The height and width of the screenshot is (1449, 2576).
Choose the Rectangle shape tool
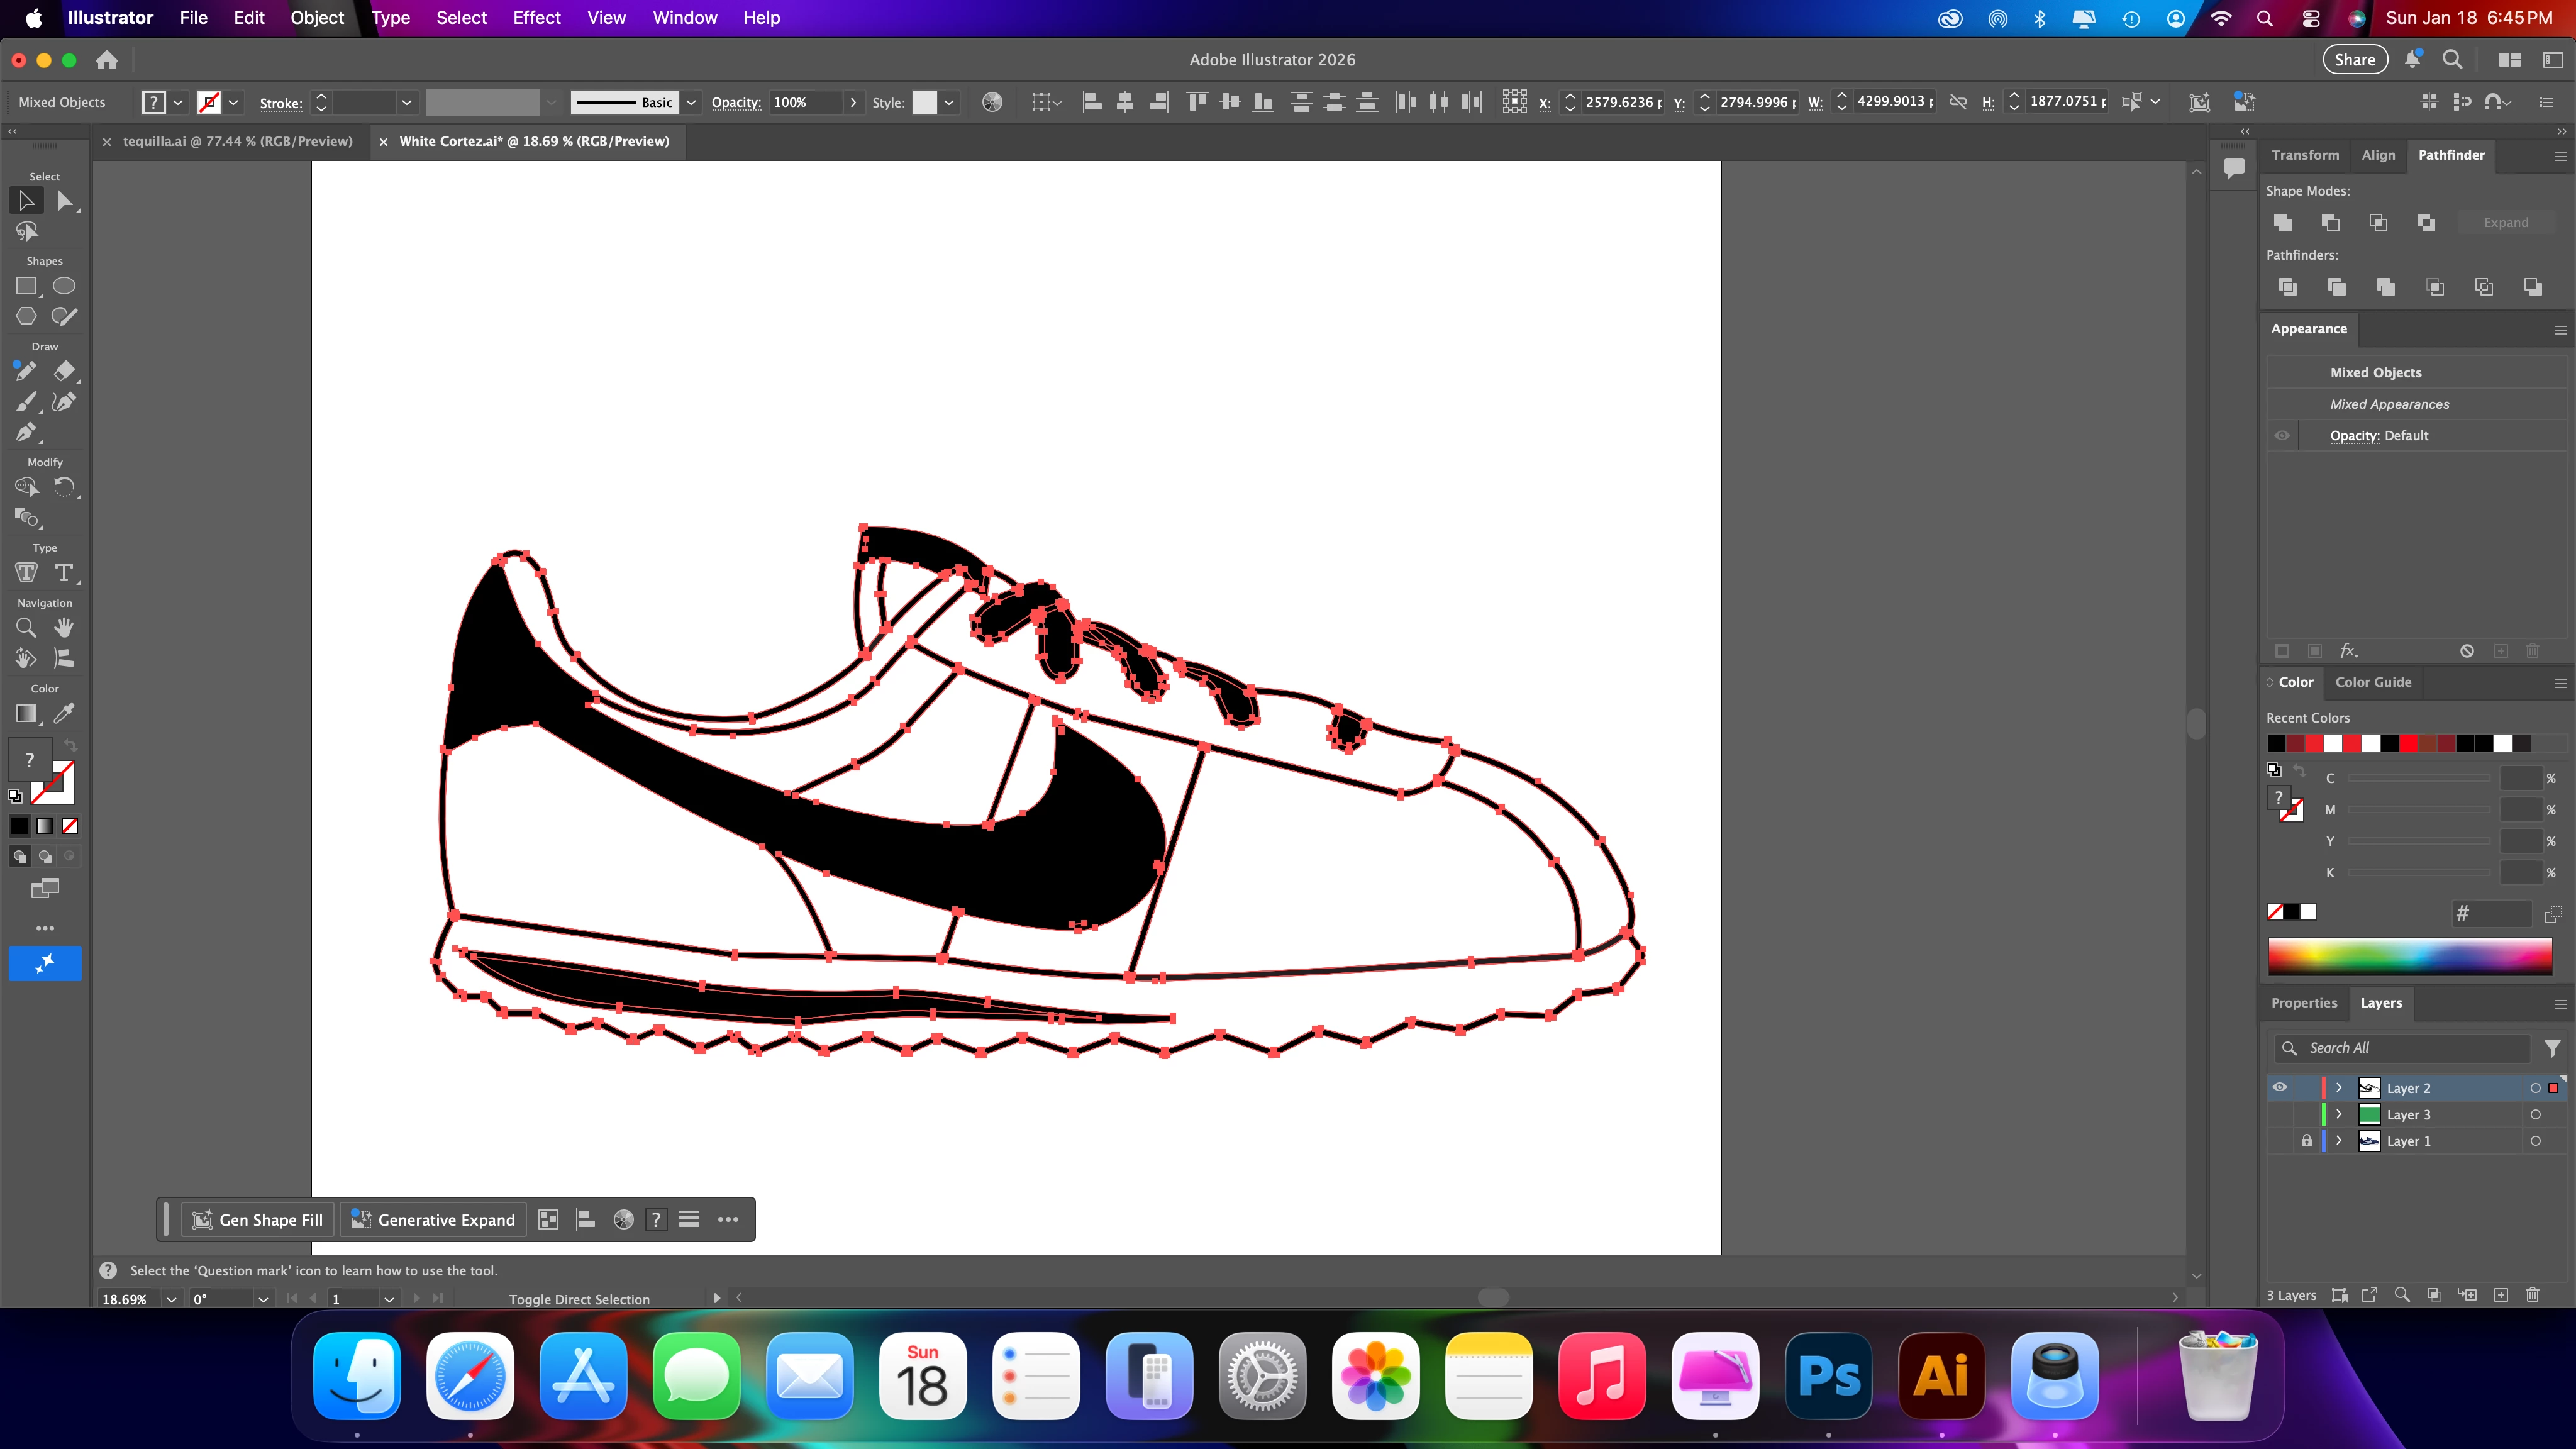(26, 286)
